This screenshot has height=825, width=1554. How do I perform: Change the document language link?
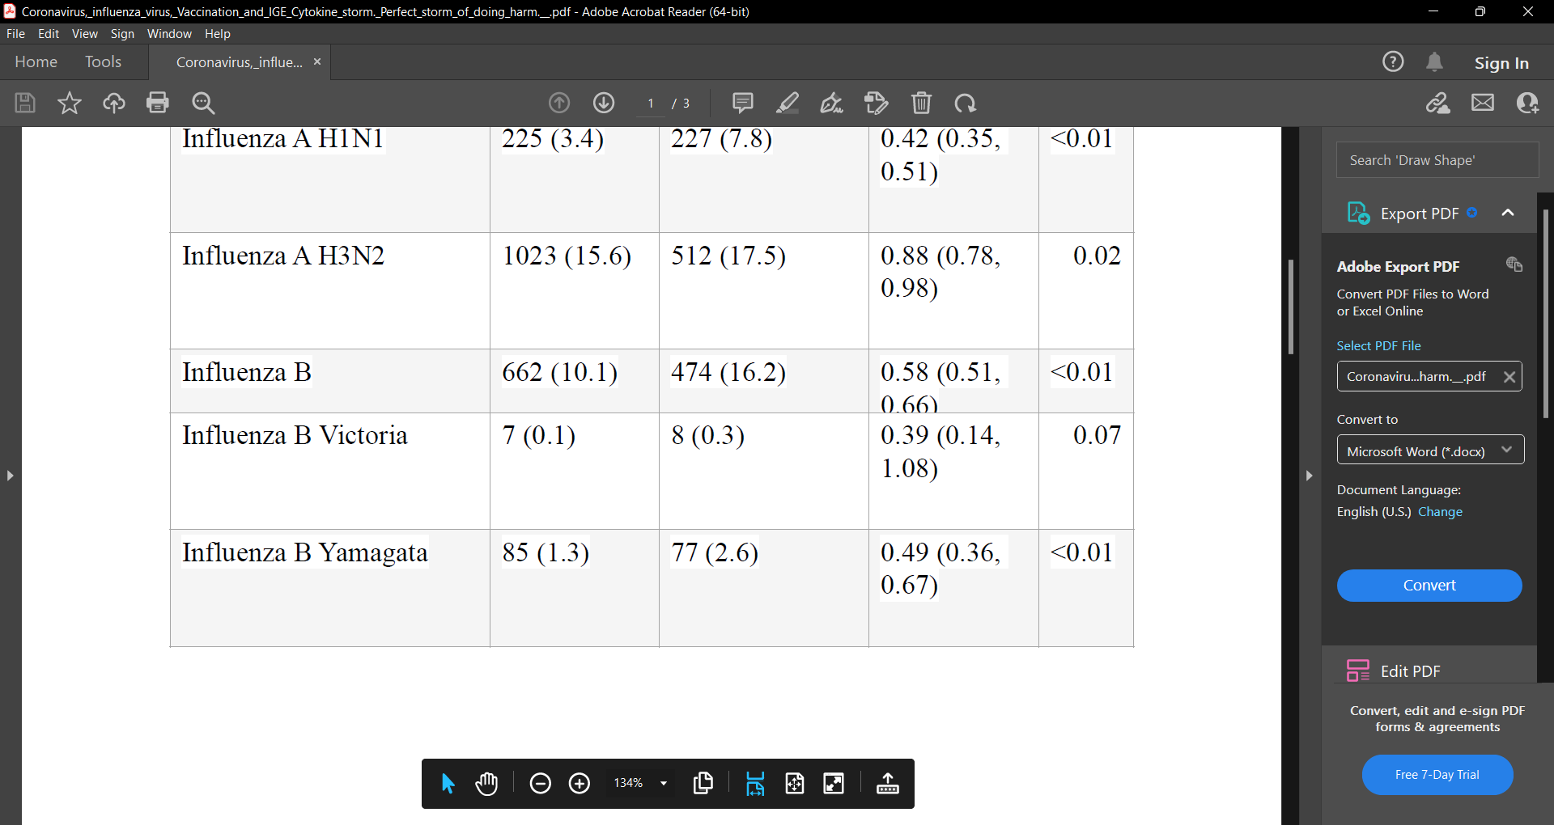click(1440, 512)
